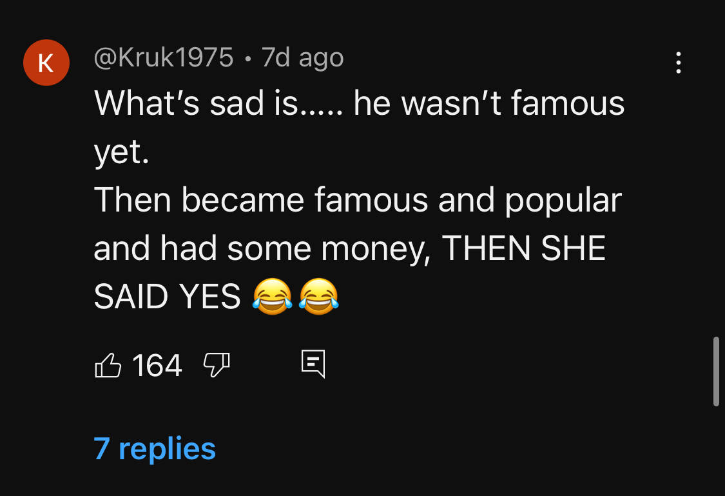This screenshot has width=725, height=496.
Task: Click the reply speech-bubble icon
Action: click(x=313, y=364)
